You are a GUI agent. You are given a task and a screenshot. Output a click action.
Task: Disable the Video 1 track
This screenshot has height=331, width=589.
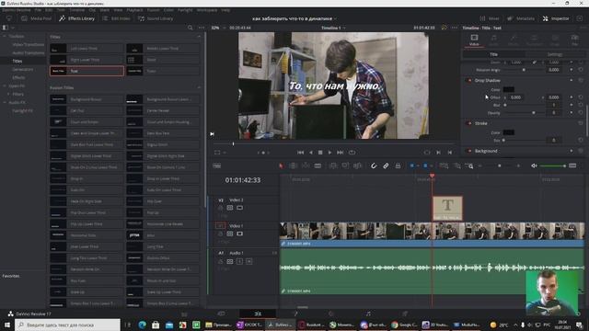point(239,234)
